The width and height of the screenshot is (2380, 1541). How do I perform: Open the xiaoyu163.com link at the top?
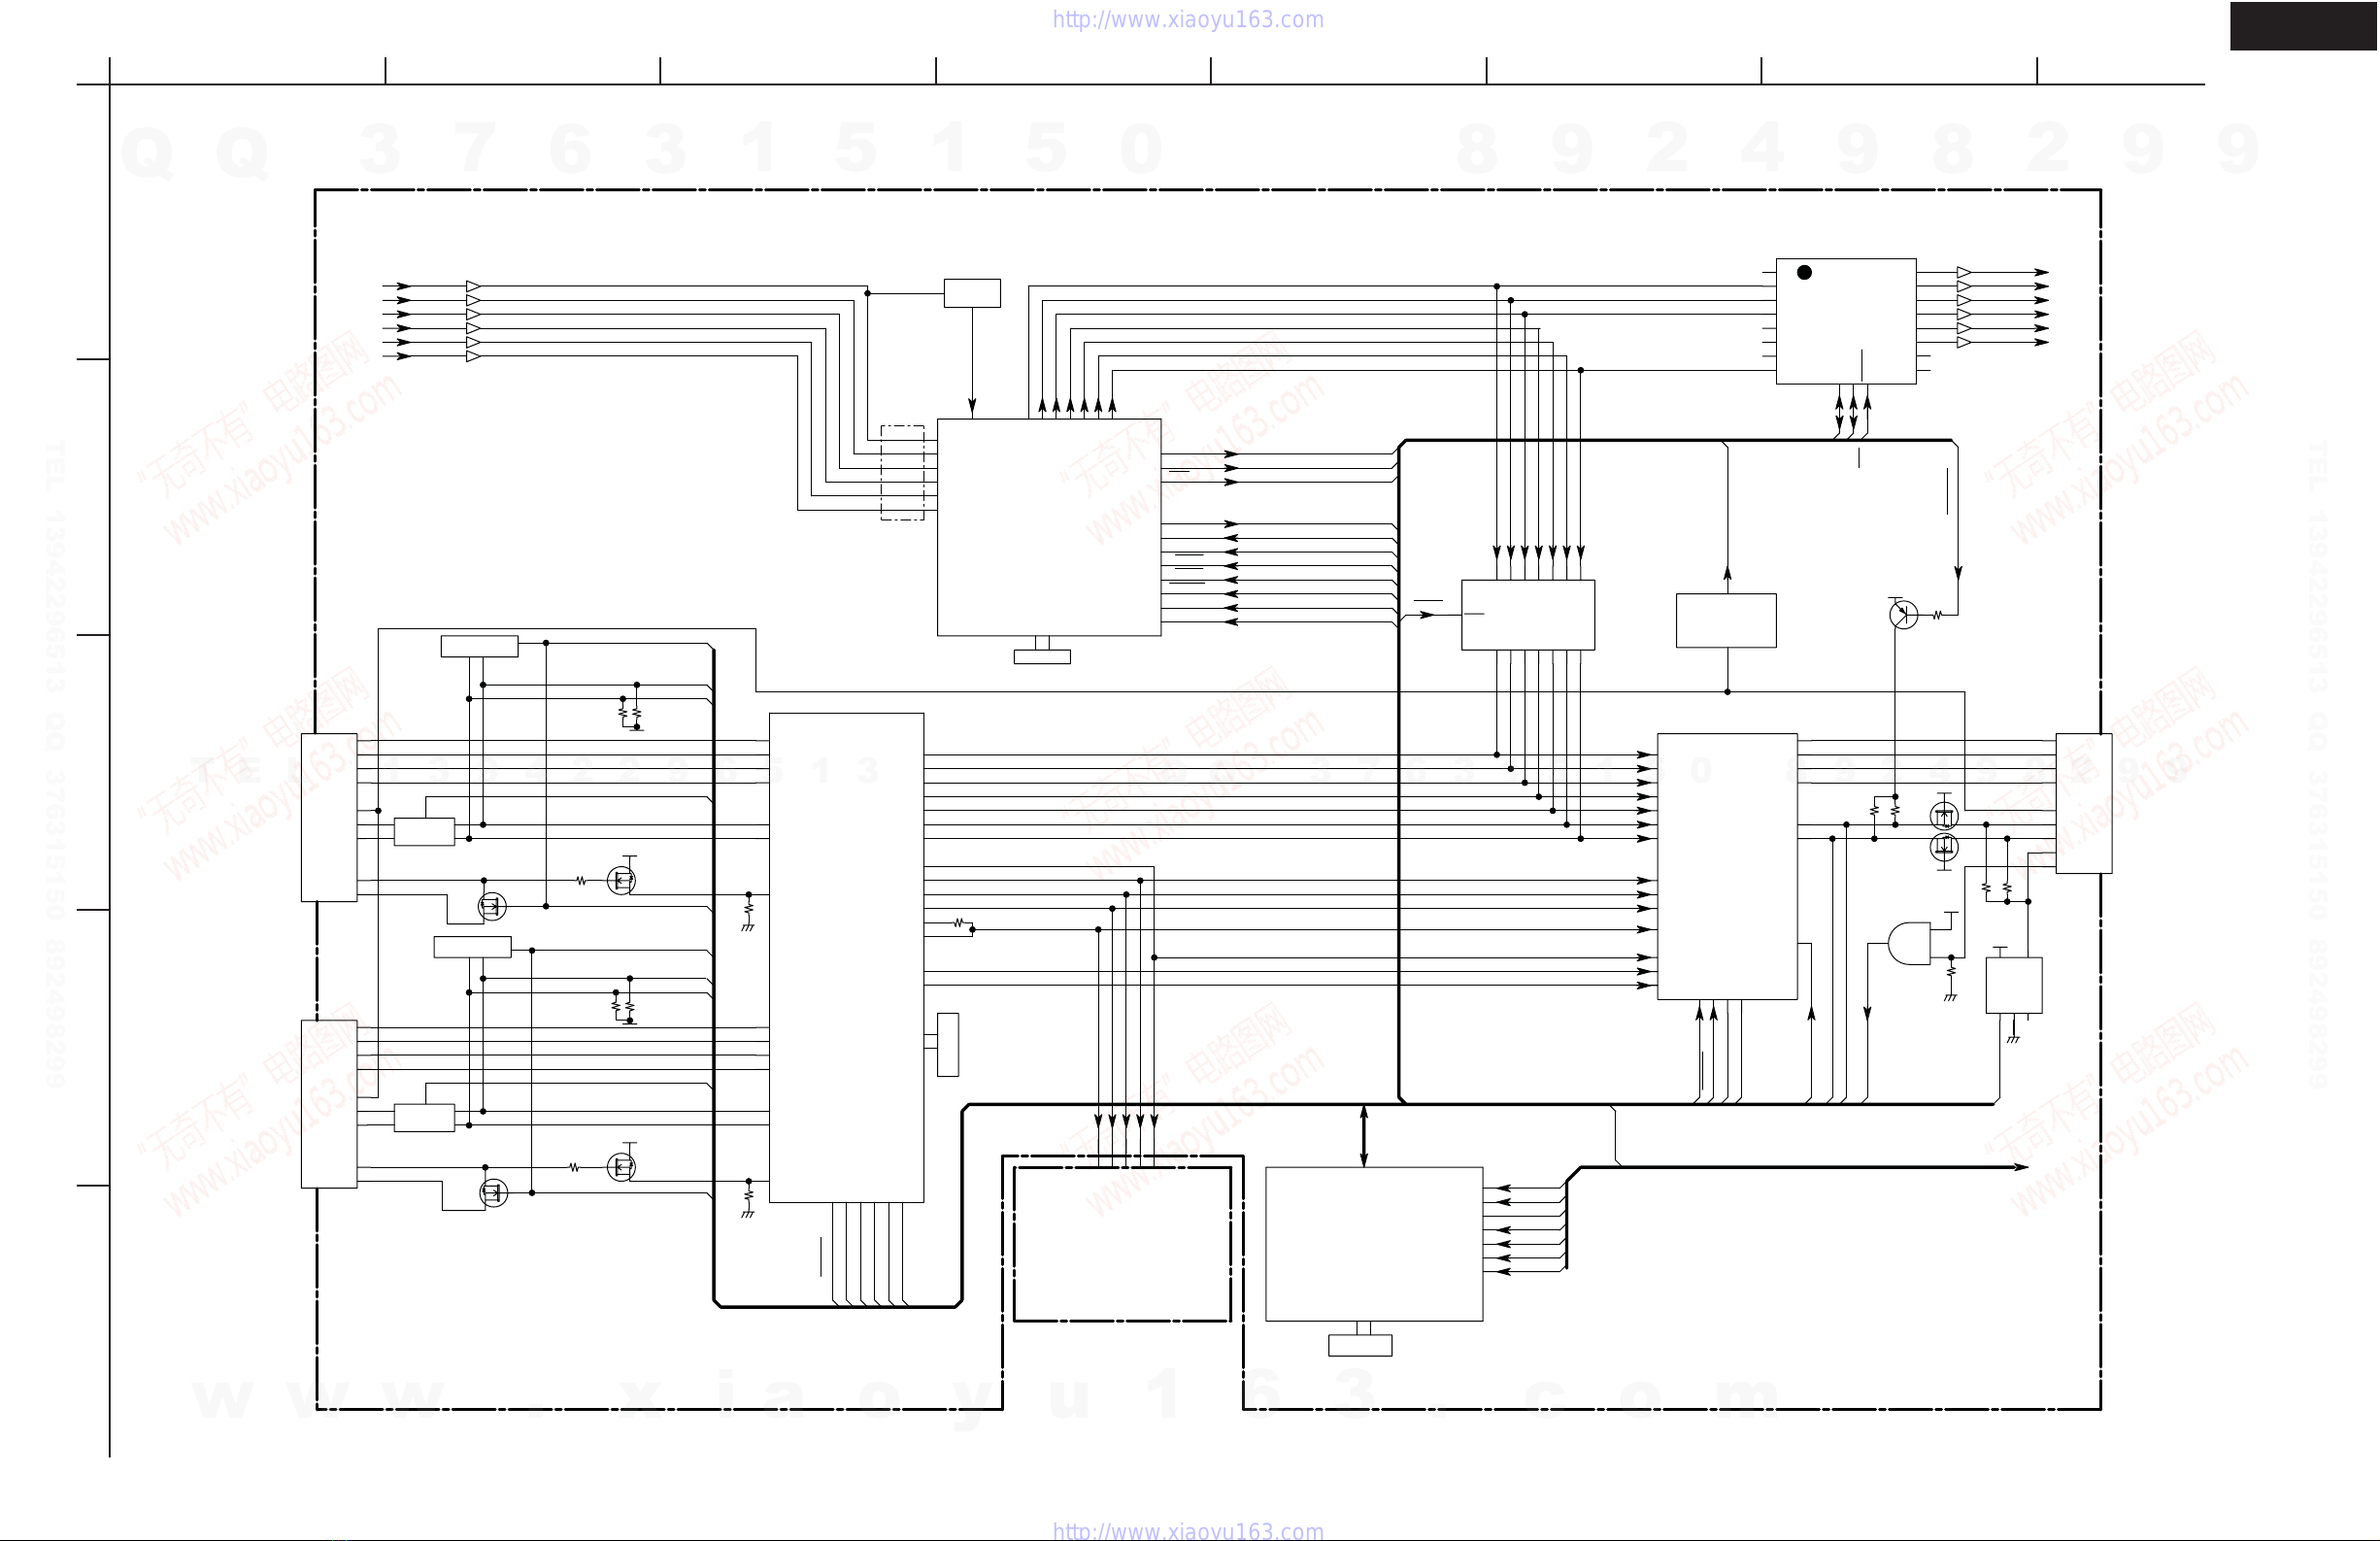click(1187, 20)
